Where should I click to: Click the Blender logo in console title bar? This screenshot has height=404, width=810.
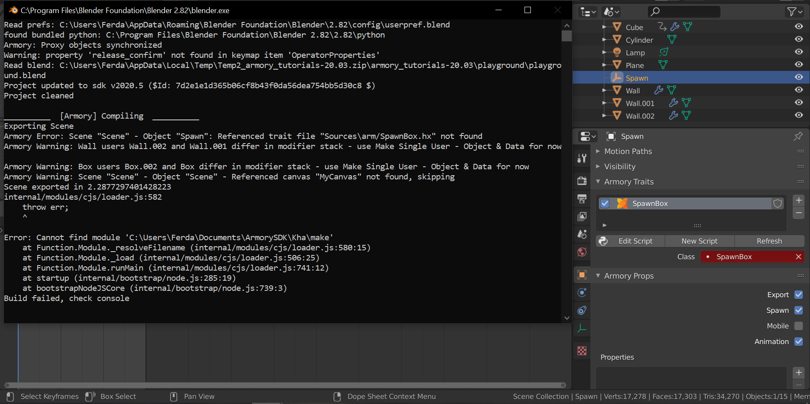[x=14, y=10]
